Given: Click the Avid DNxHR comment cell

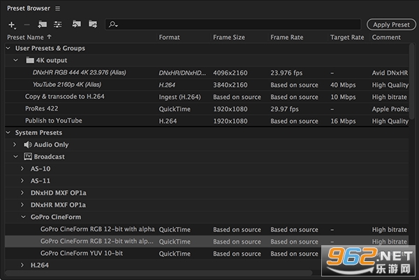Looking at the screenshot, I should (390, 72).
